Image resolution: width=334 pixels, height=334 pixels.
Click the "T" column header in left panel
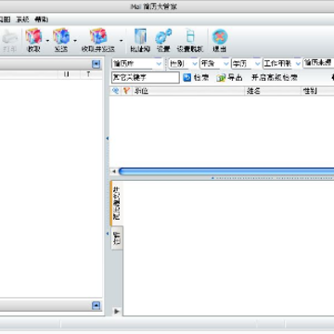[x=88, y=74]
